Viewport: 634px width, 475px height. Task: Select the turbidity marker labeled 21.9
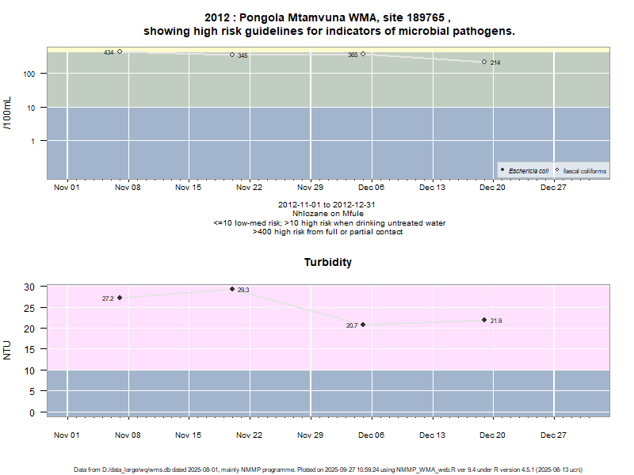click(x=484, y=320)
